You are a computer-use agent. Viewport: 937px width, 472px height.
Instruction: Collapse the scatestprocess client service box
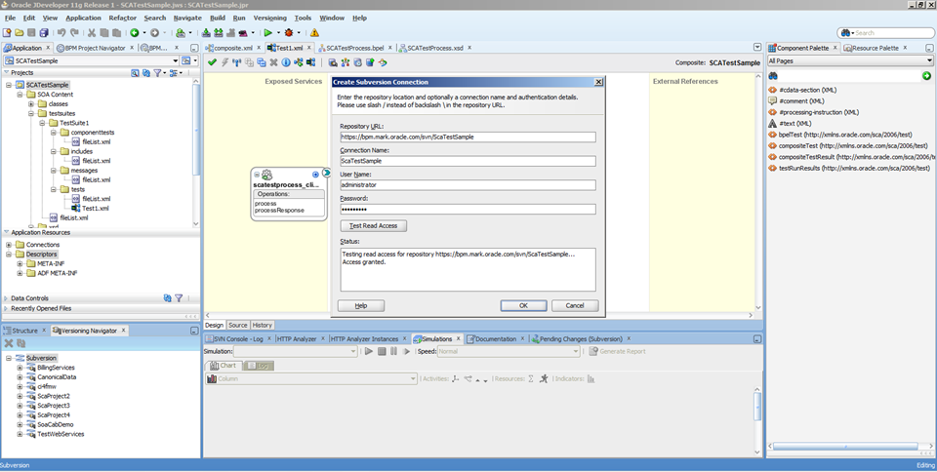[x=258, y=175]
